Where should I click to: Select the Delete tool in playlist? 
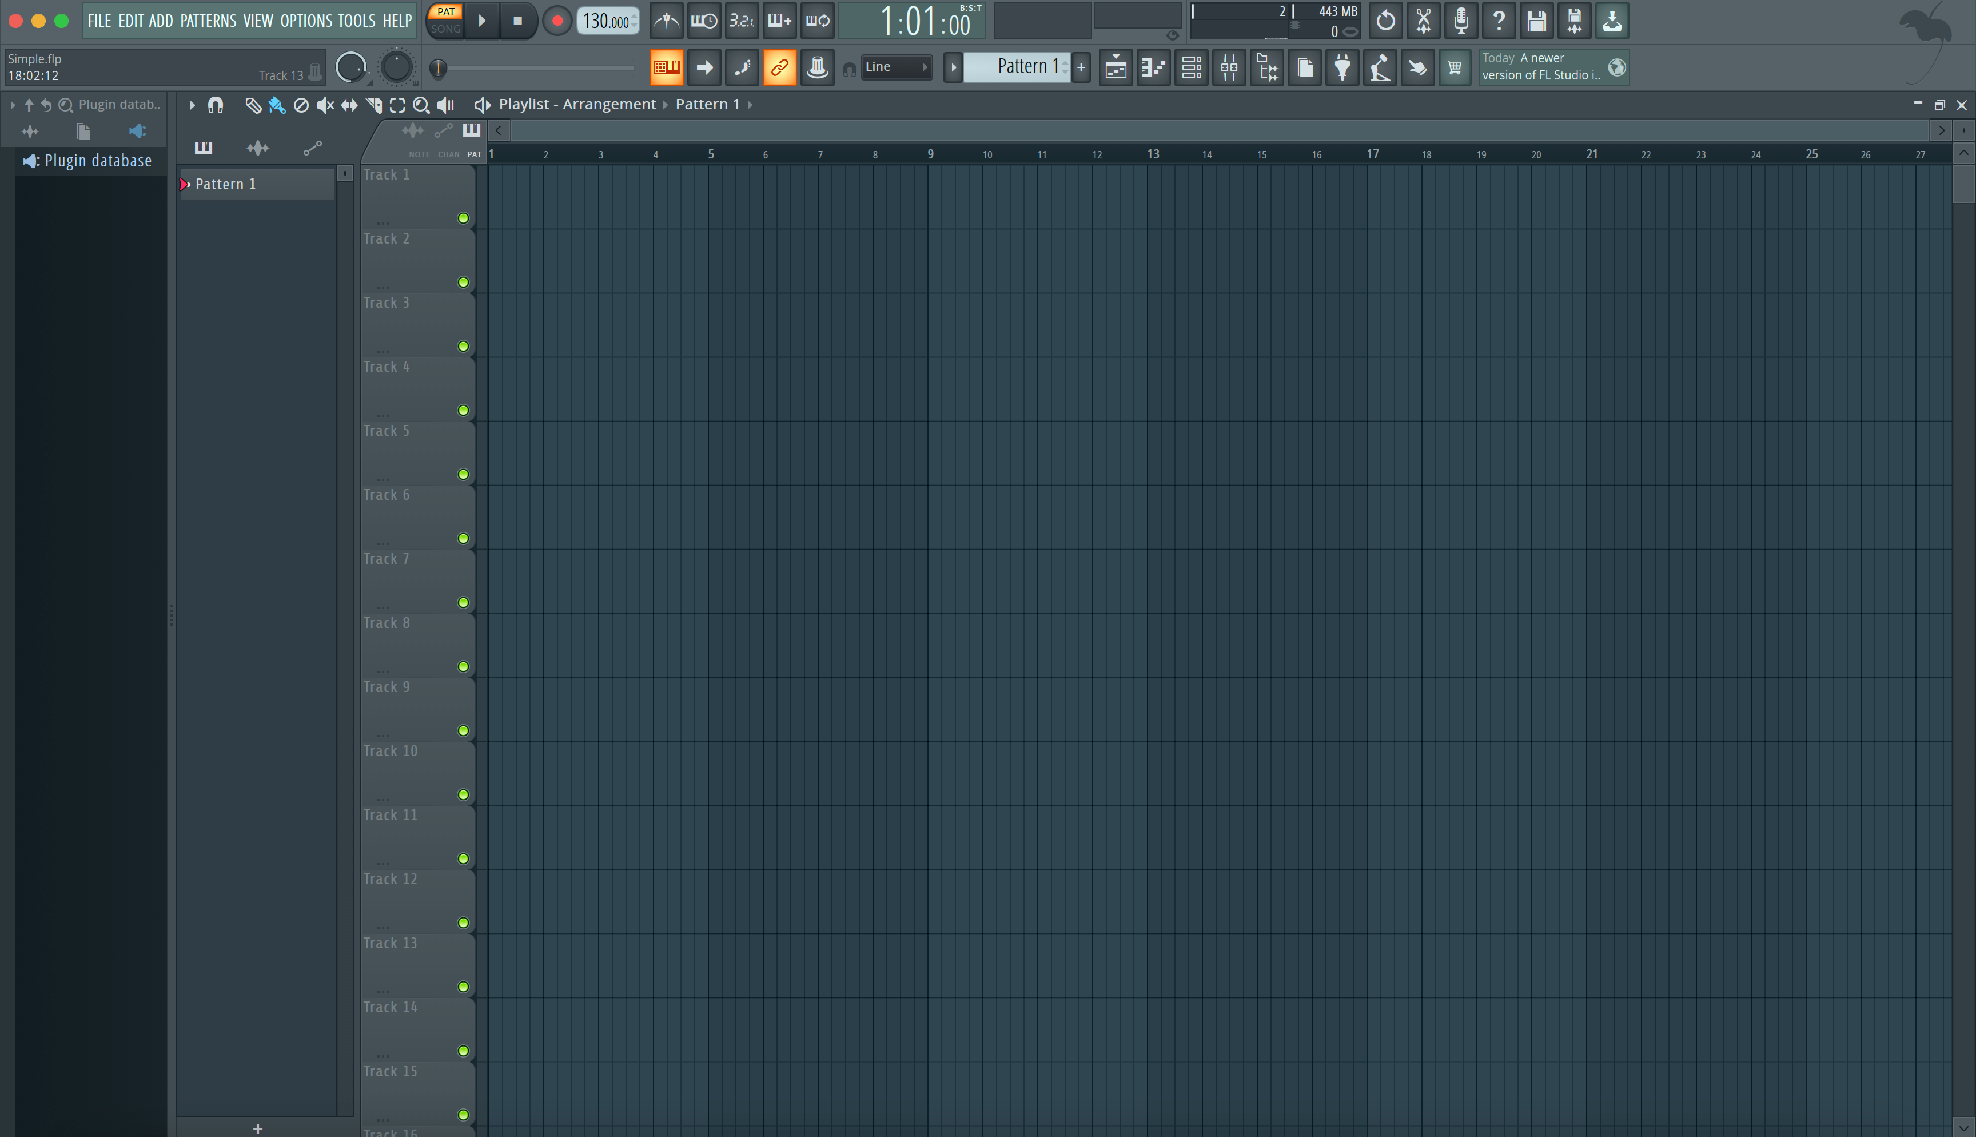tap(300, 105)
